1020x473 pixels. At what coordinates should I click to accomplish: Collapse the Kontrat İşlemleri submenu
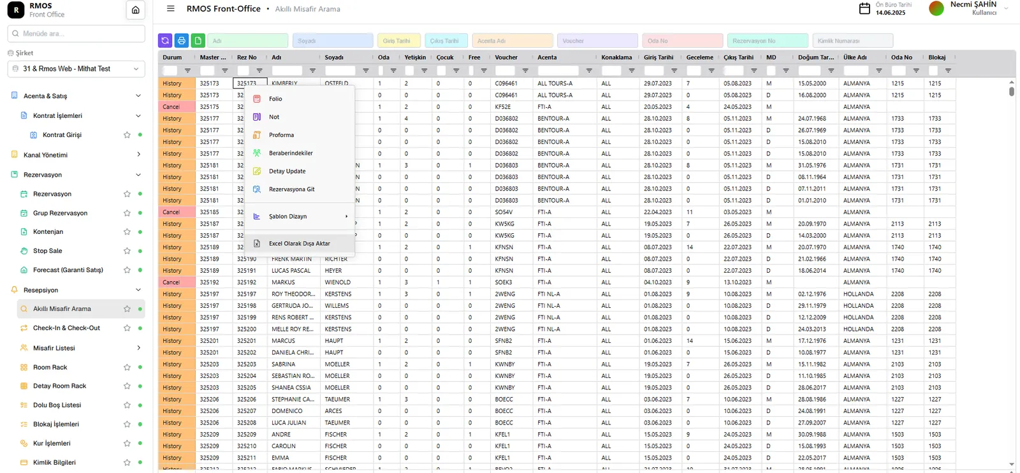pos(138,116)
